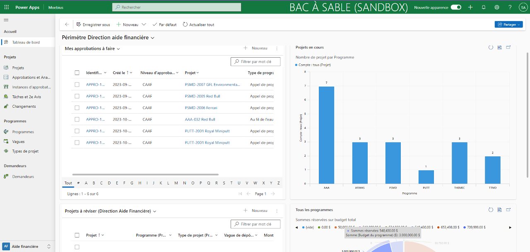This screenshot has width=530, height=252.
Task: Check the select-all box in approbations header
Action: [x=77, y=73]
